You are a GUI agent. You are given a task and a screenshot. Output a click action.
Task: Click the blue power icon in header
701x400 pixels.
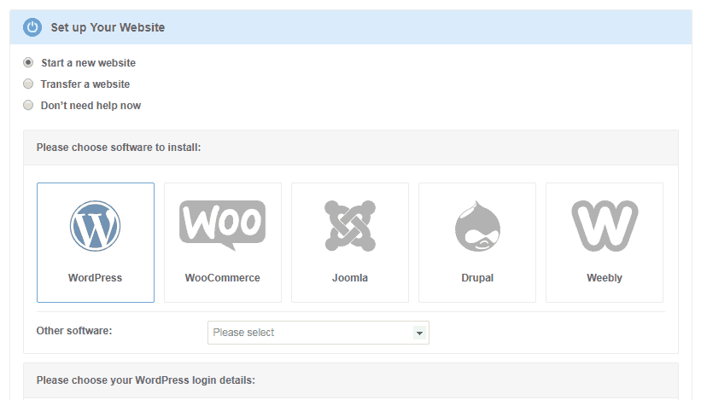pyautogui.click(x=32, y=27)
